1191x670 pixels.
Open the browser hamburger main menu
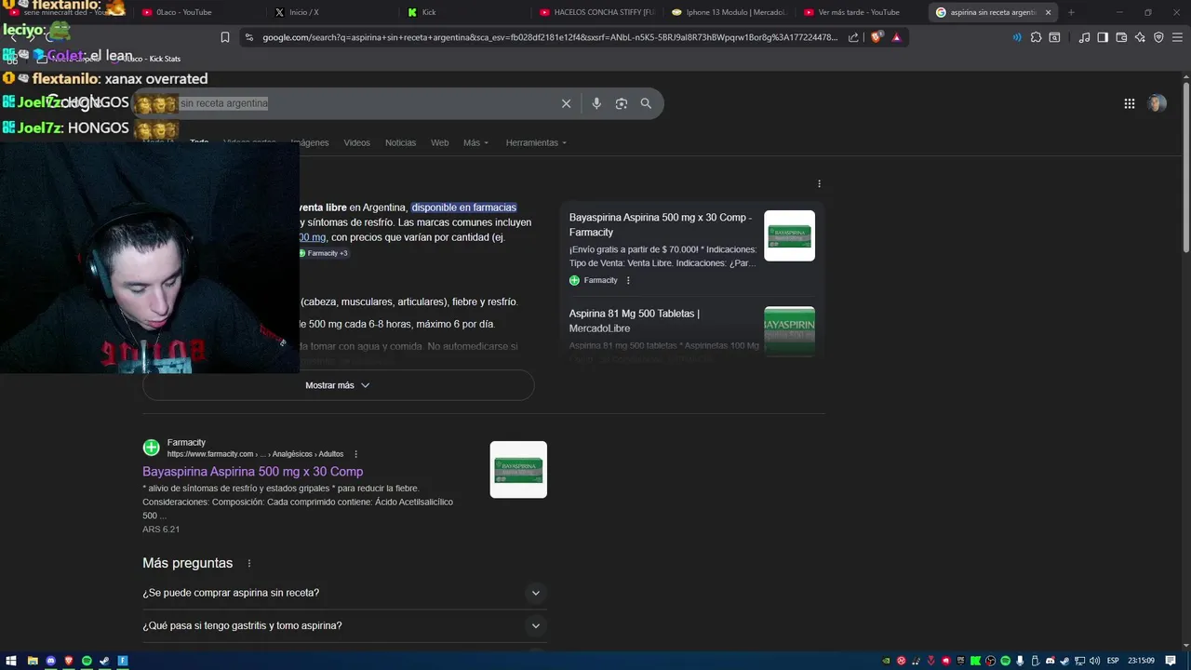click(x=1177, y=37)
